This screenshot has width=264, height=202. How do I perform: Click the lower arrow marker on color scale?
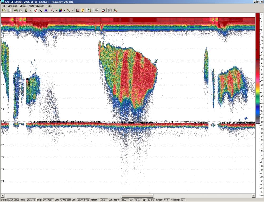point(258,124)
